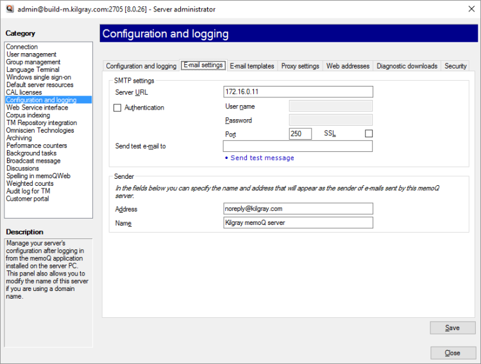
Task: Select Customer portal category
Action: pos(28,199)
